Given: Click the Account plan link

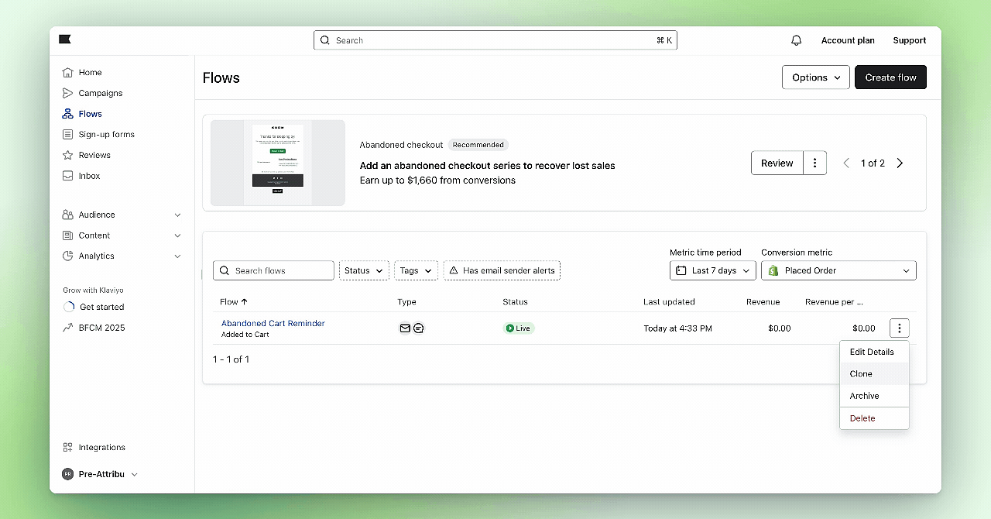Looking at the screenshot, I should click(x=848, y=40).
